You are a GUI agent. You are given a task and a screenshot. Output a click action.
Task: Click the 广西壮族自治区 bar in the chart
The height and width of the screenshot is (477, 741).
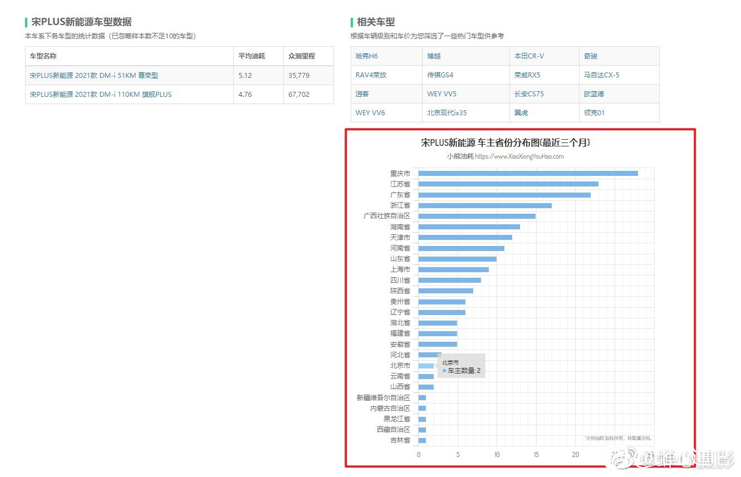477,216
